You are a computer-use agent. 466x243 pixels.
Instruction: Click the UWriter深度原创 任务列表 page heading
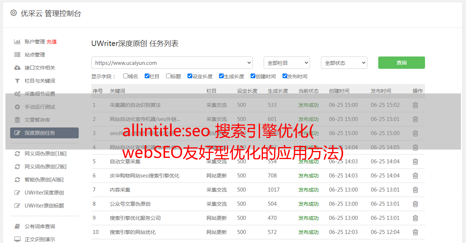pyautogui.click(x=135, y=43)
